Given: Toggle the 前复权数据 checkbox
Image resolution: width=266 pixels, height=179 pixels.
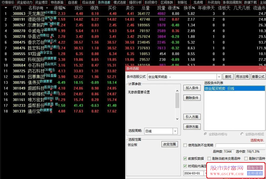Looking at the screenshot, I should click(185, 159).
